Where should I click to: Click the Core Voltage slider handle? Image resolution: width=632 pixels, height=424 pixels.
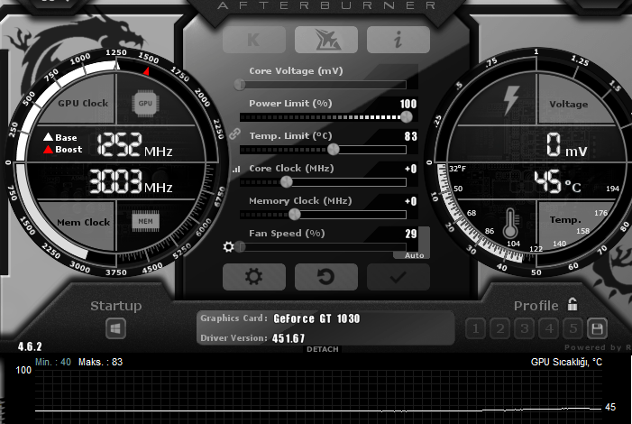[240, 84]
